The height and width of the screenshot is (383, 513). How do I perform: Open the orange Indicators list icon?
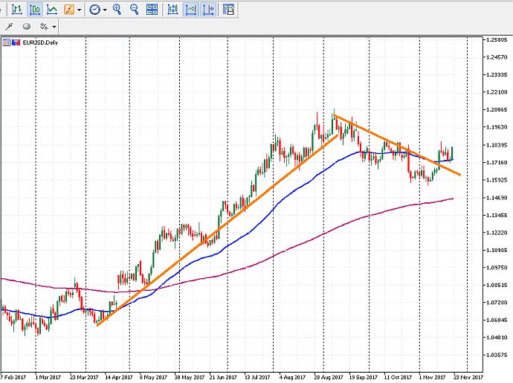click(x=69, y=10)
